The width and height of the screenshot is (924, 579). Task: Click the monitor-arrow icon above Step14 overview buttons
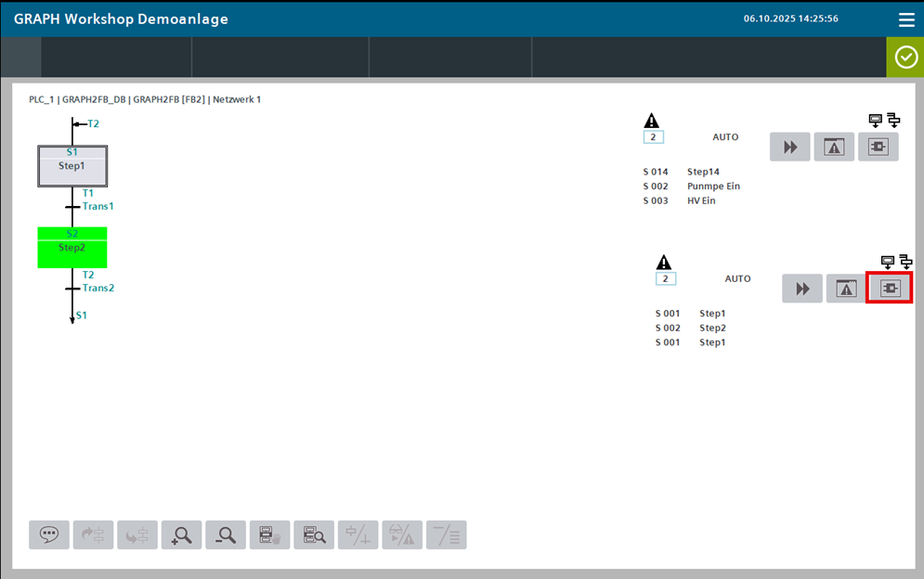[x=876, y=120]
